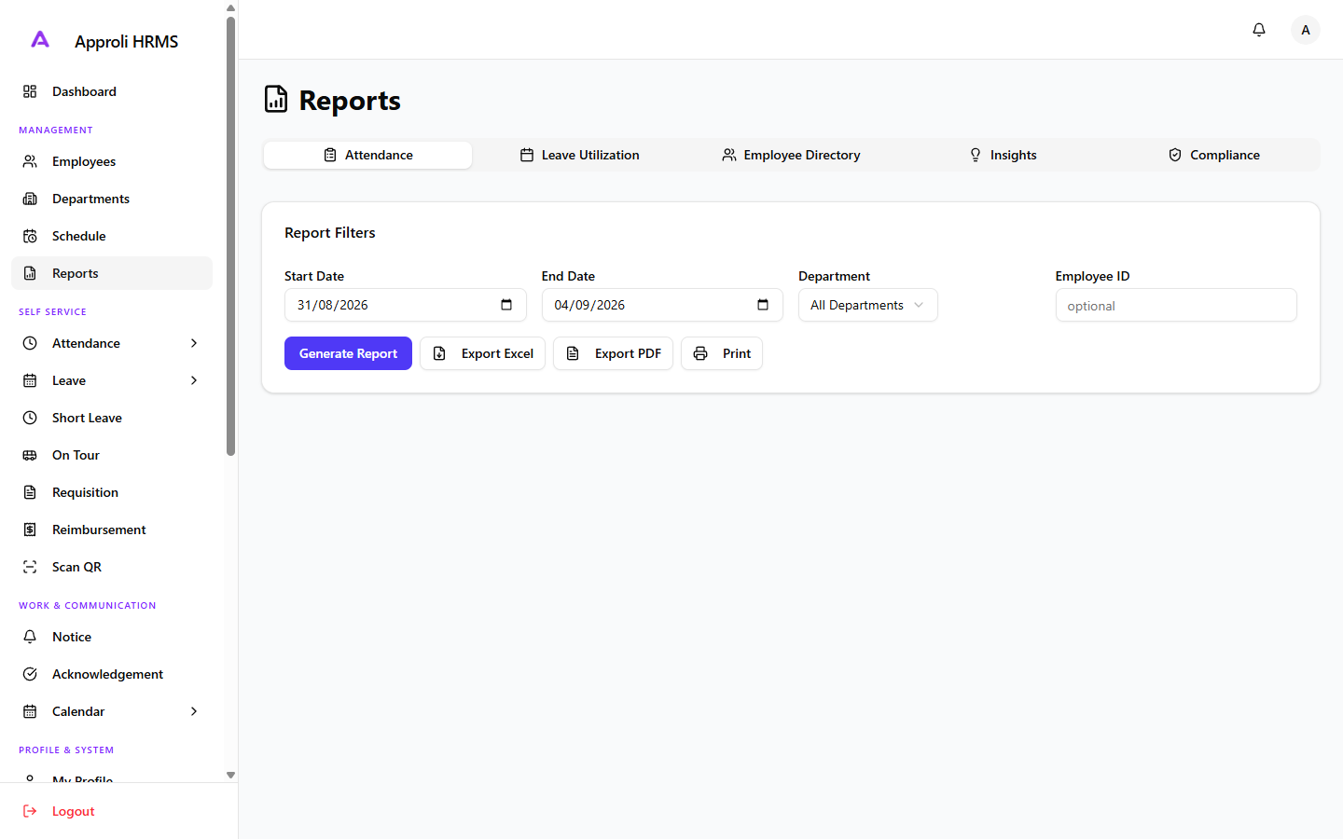Open Departments in the sidebar
Screen dimensions: 1343x839
pyautogui.click(x=112, y=199)
